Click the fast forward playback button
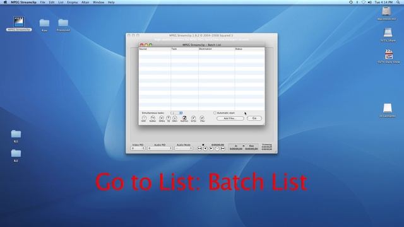The width and height of the screenshot is (404, 227). coord(223,149)
